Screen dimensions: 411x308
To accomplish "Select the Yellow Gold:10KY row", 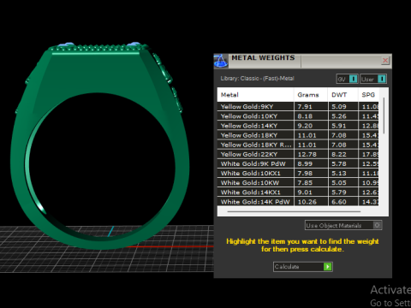I will [x=298, y=116].
